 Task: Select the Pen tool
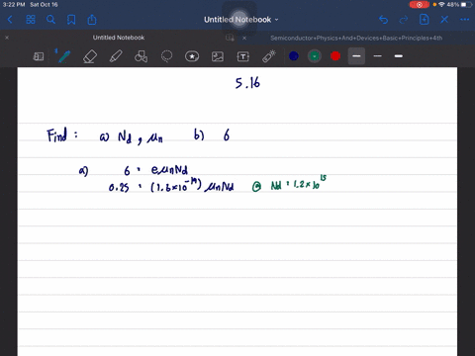click(64, 56)
